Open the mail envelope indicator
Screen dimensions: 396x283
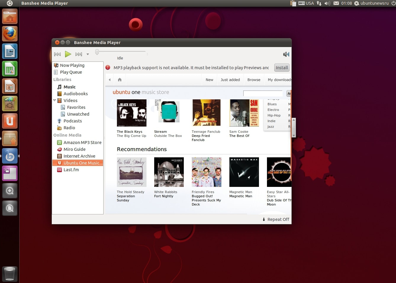click(336, 3)
